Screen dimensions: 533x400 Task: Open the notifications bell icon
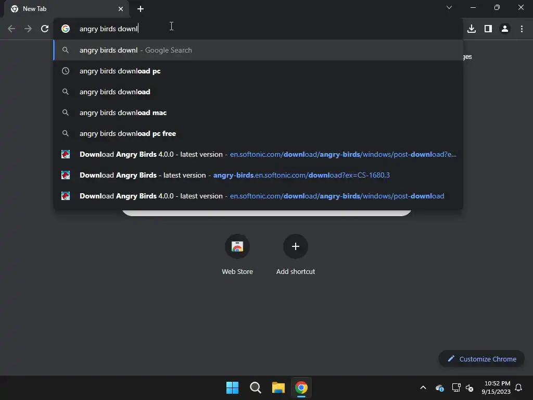click(518, 387)
